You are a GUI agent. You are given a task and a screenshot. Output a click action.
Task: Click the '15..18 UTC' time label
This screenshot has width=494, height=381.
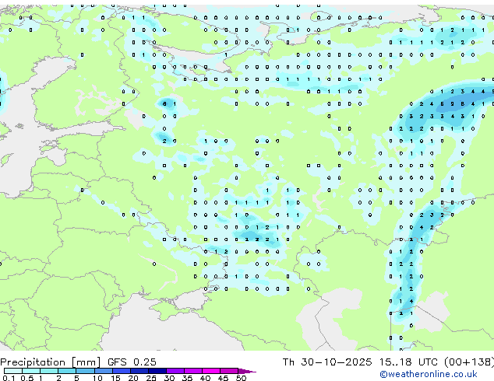[x=408, y=362]
